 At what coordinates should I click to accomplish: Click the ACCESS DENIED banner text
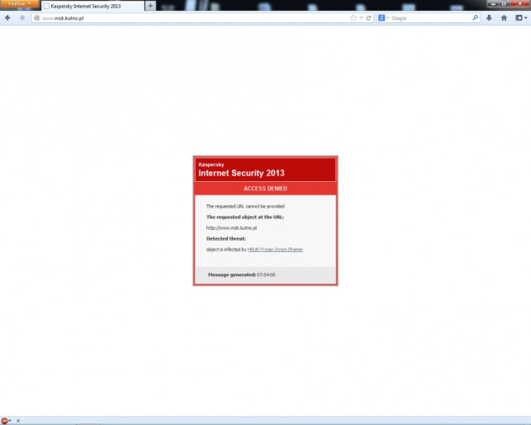pos(265,189)
